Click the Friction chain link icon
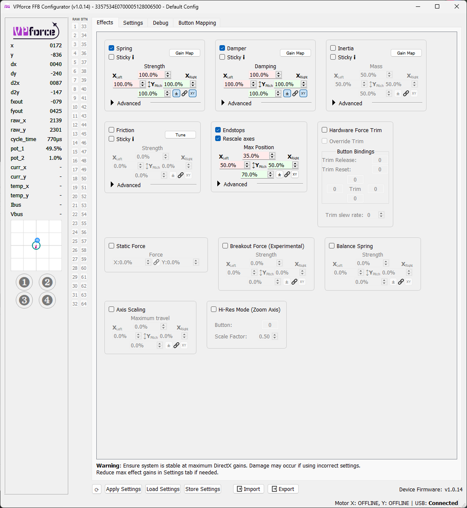This screenshot has width=467, height=508. click(181, 175)
